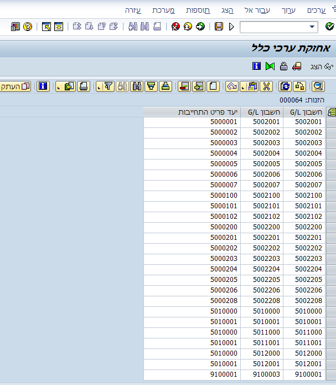
Task: Click the green checkmark Enter icon
Action: (329, 26)
